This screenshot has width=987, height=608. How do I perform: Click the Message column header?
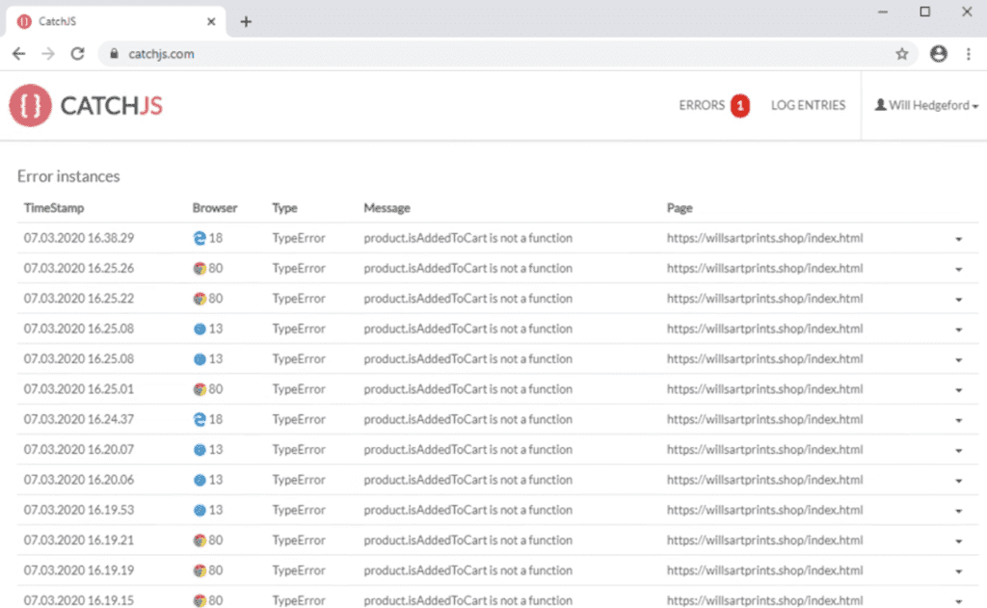(x=387, y=208)
